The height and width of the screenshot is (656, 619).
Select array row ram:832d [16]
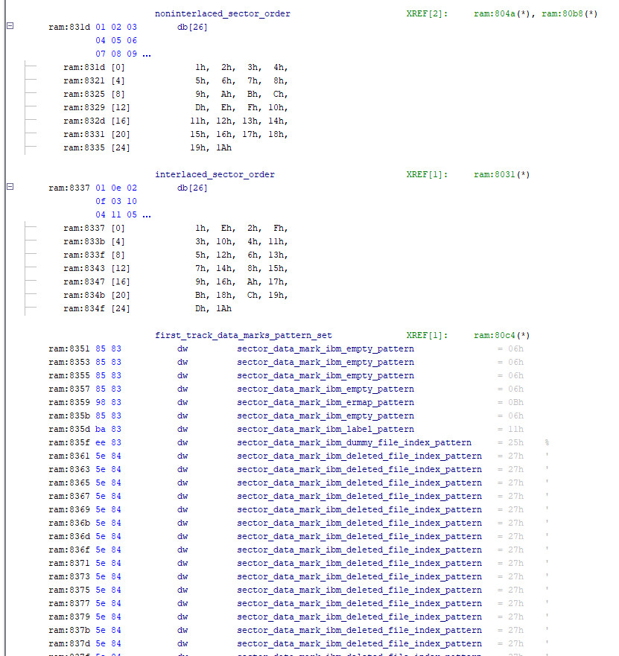[x=175, y=121]
